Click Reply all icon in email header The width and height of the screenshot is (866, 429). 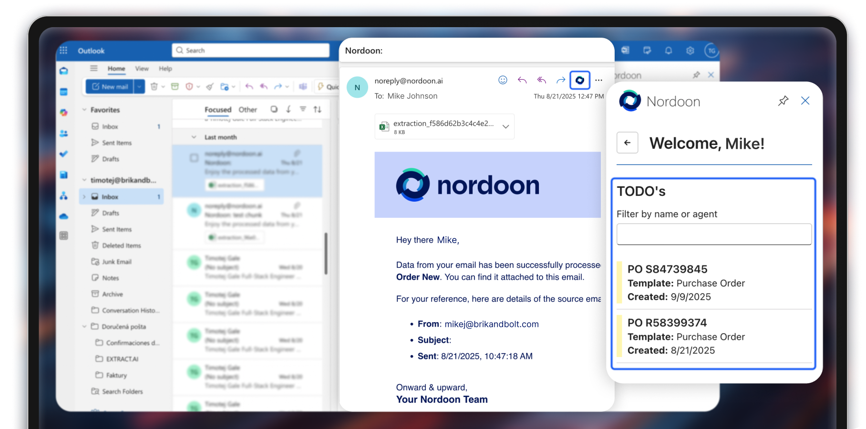coord(542,80)
